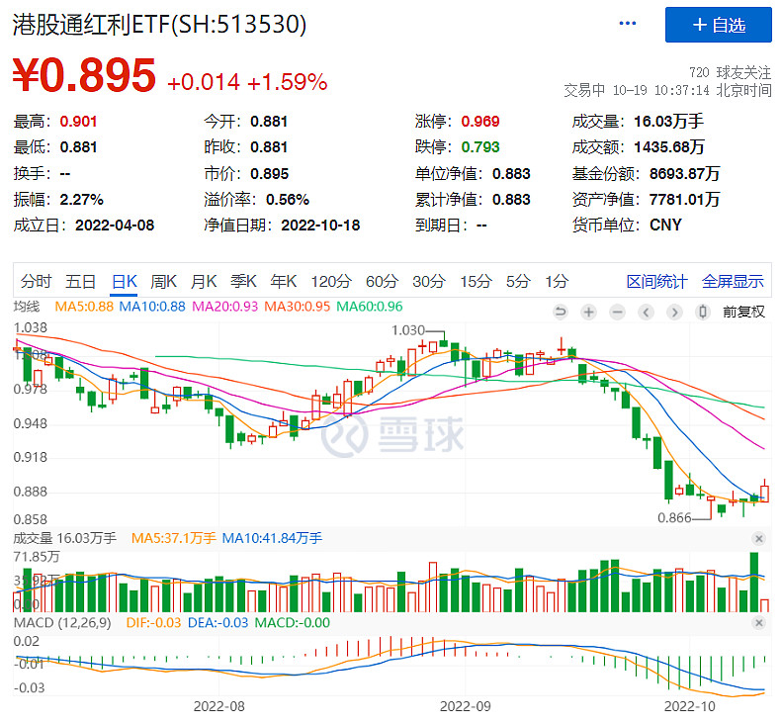Click the 自选 add-to-watchlist button
The height and width of the screenshot is (724, 781).
click(719, 25)
